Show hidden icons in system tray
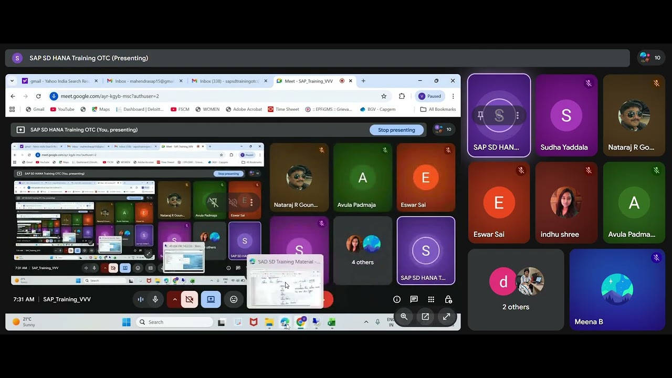The width and height of the screenshot is (672, 378). coord(366,322)
